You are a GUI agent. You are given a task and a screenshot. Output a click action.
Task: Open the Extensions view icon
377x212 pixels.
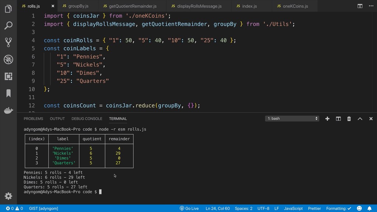(x=8, y=77)
